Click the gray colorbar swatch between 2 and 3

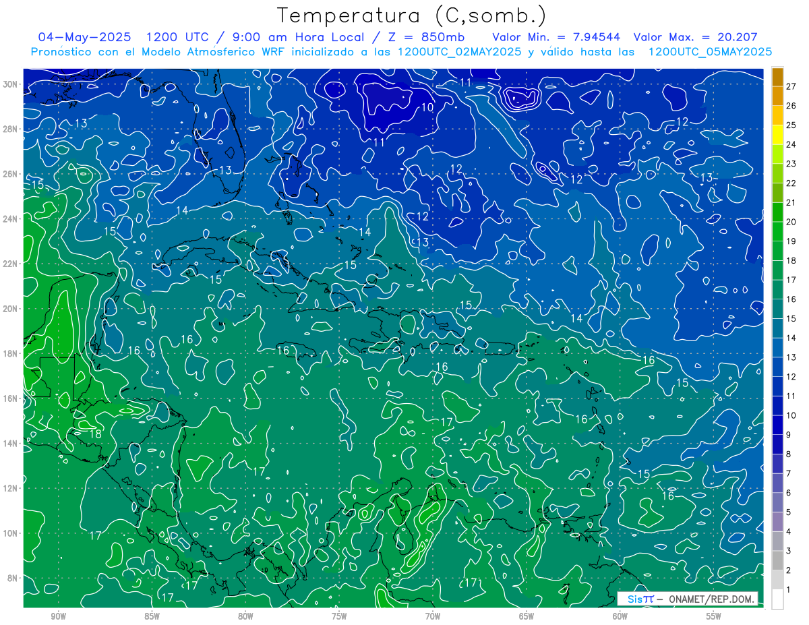click(x=777, y=560)
